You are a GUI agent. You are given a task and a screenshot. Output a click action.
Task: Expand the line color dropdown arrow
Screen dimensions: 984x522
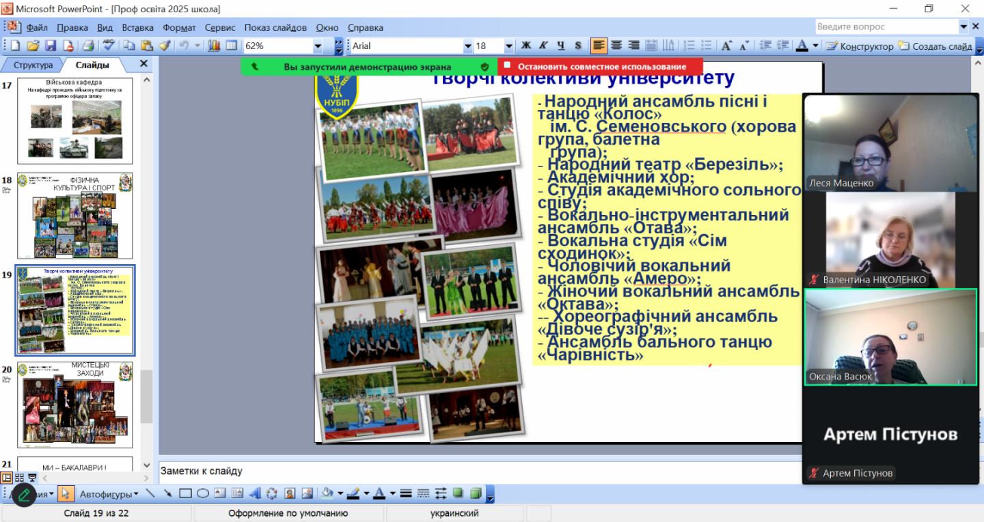click(x=366, y=493)
